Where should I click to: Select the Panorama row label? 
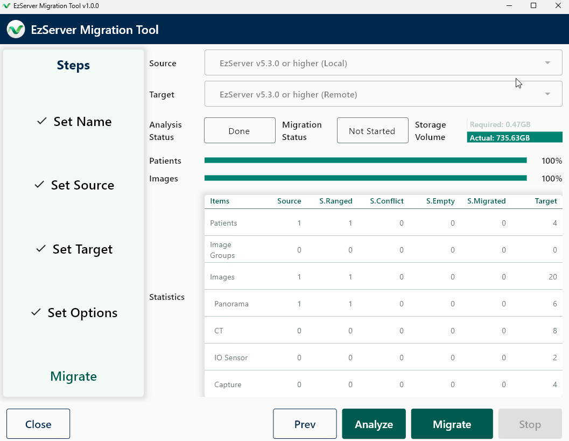tap(231, 304)
